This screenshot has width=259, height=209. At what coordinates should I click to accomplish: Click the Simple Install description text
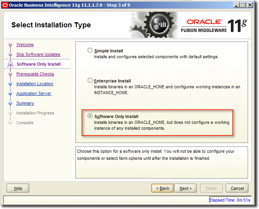[156, 57]
